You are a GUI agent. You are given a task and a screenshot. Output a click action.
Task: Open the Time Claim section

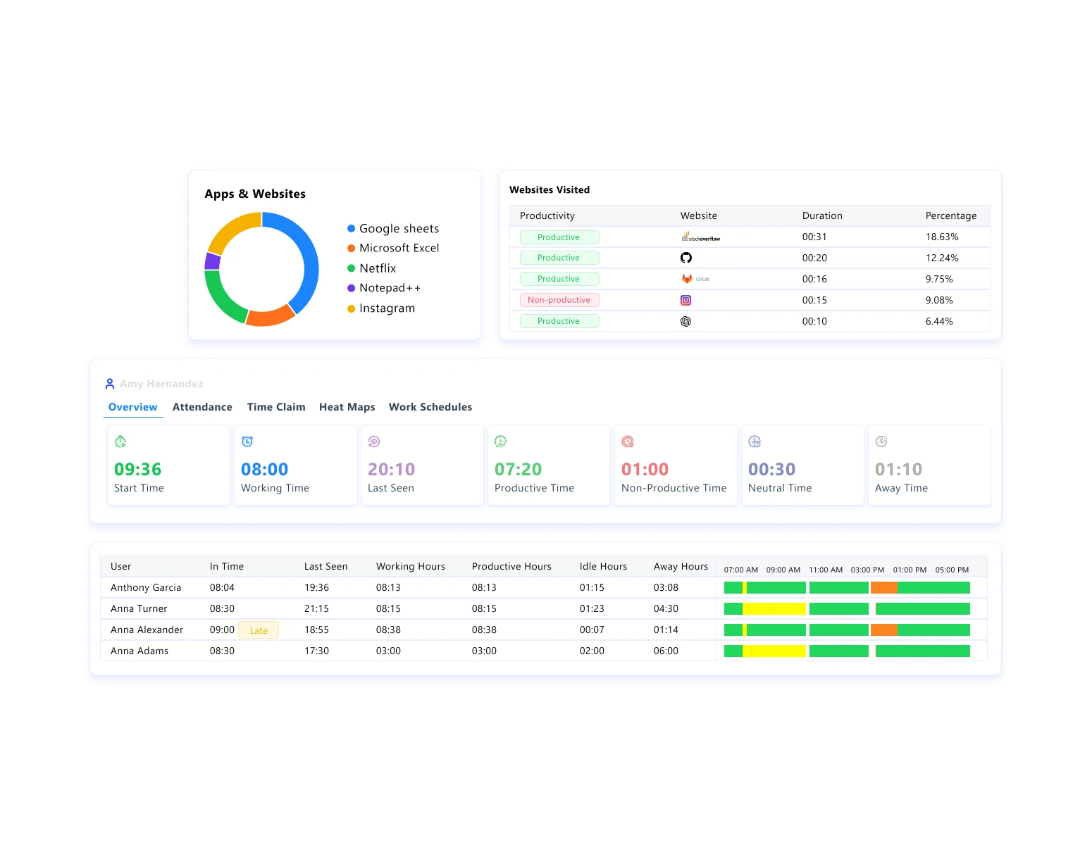tap(276, 407)
